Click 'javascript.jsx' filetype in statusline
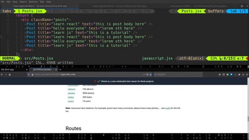The height and width of the screenshot is (140, 249). pyautogui.click(x=157, y=58)
